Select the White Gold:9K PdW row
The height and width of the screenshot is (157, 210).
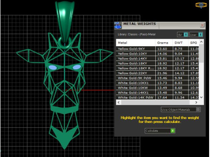157,78
